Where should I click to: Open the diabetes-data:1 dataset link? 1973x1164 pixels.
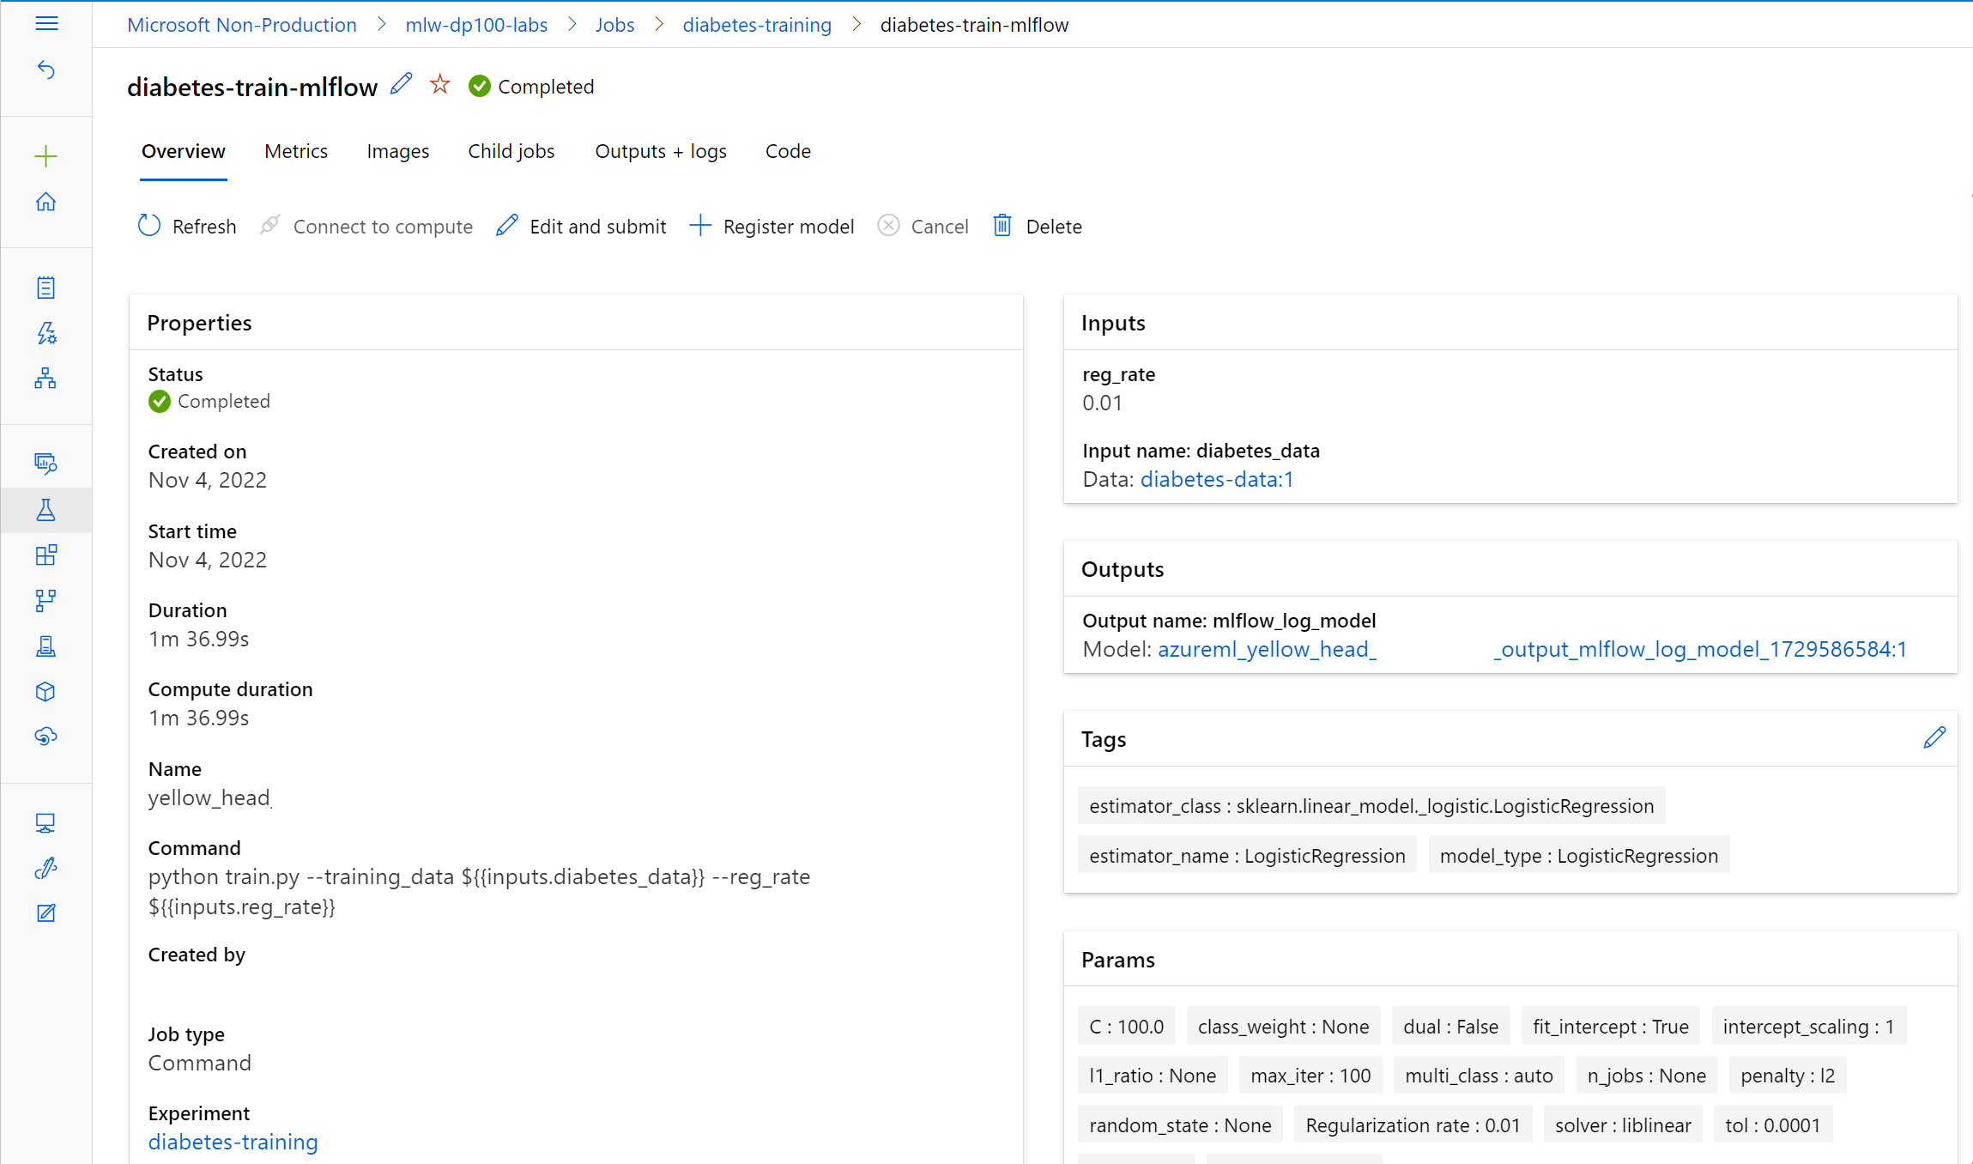click(x=1214, y=478)
